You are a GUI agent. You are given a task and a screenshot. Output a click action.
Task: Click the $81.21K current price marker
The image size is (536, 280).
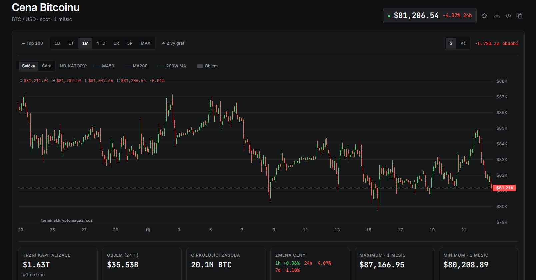tap(504, 188)
